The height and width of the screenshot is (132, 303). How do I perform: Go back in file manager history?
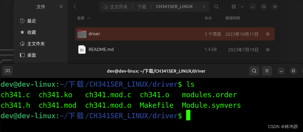75,7
